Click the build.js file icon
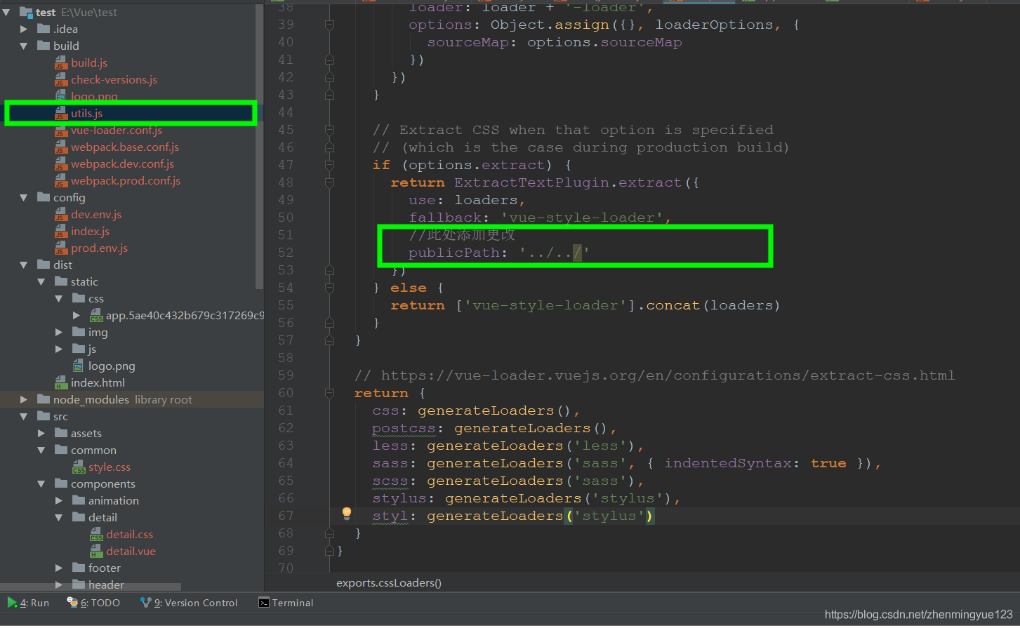Image resolution: width=1020 pixels, height=628 pixels. click(x=61, y=63)
